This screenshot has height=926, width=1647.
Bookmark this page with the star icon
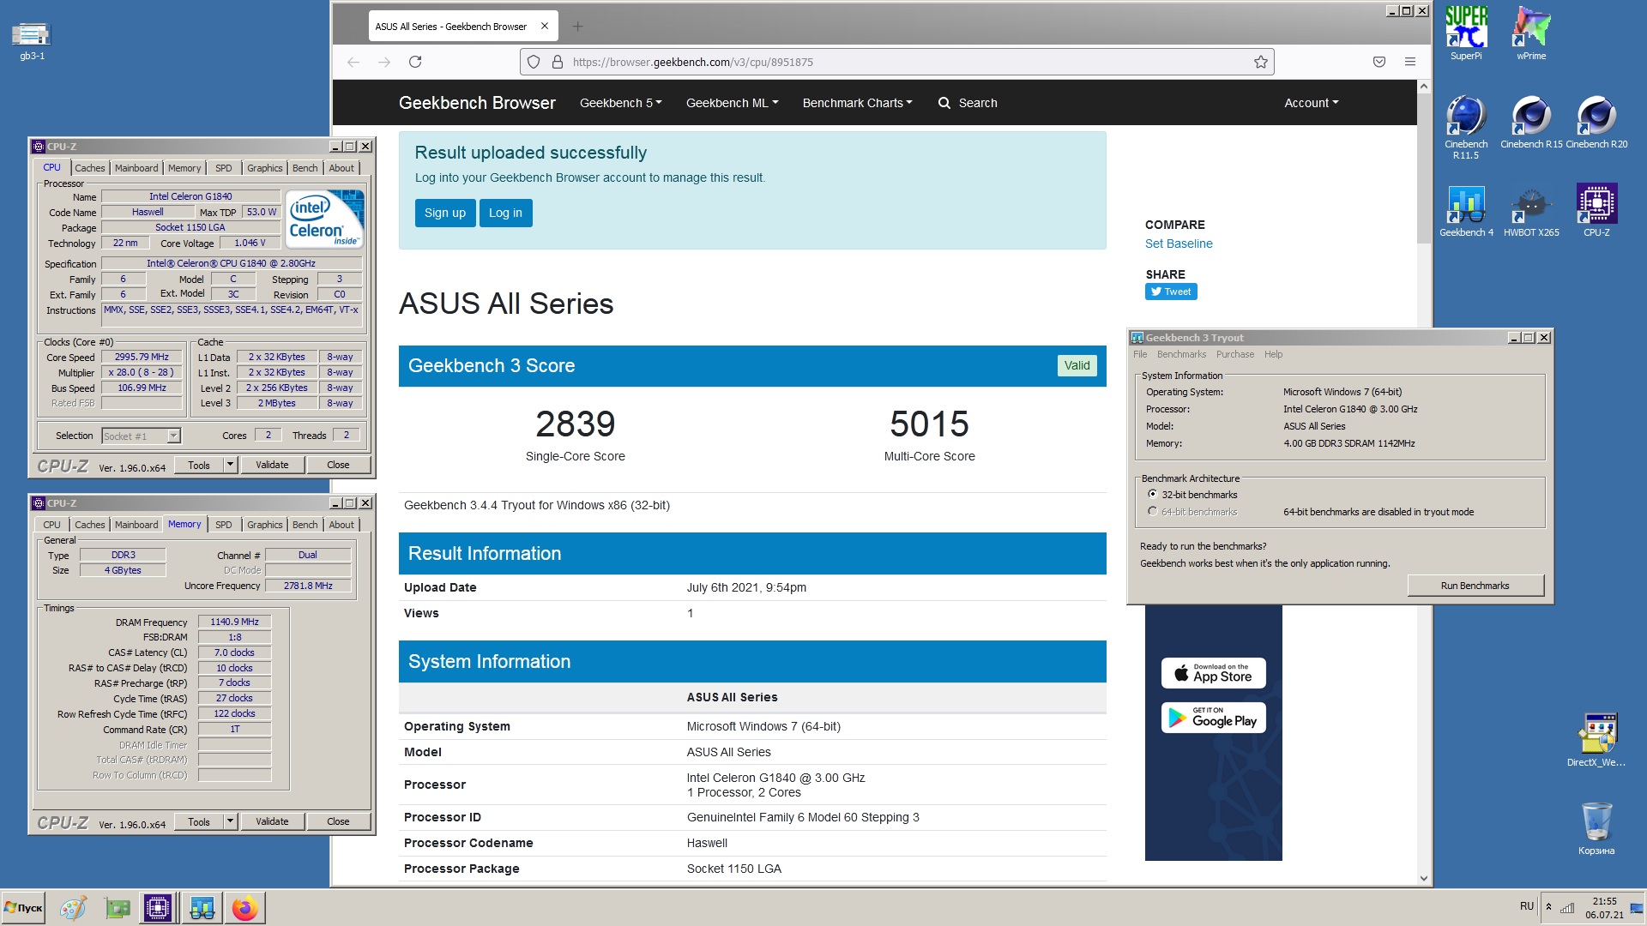pyautogui.click(x=1260, y=62)
